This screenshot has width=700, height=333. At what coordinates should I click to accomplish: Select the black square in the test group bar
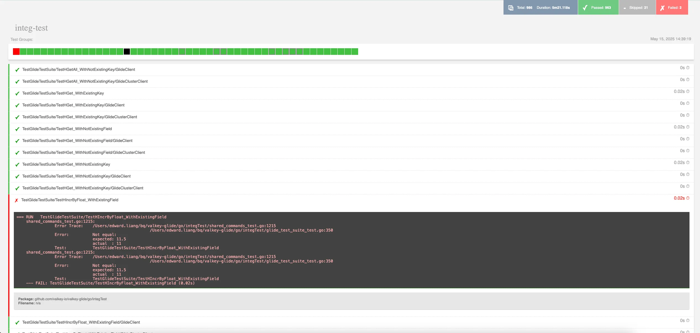pos(127,51)
